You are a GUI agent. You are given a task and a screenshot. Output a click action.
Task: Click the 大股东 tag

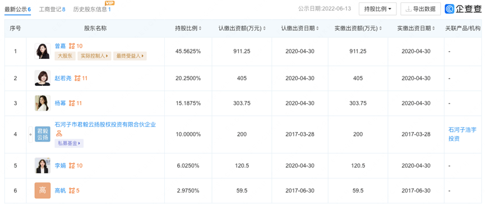click(65, 56)
